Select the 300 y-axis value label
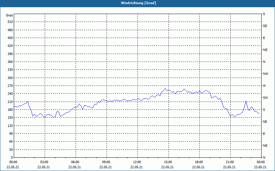 click(10, 78)
